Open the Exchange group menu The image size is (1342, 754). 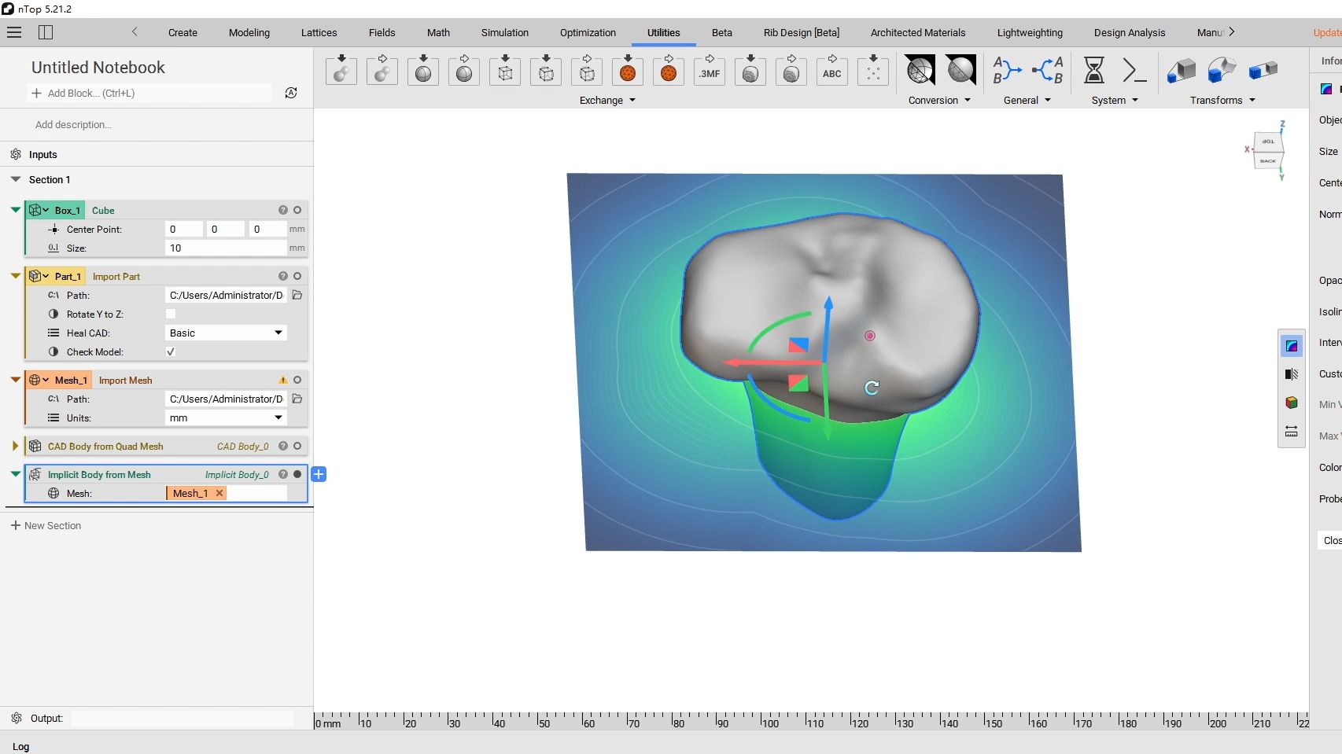tap(606, 100)
